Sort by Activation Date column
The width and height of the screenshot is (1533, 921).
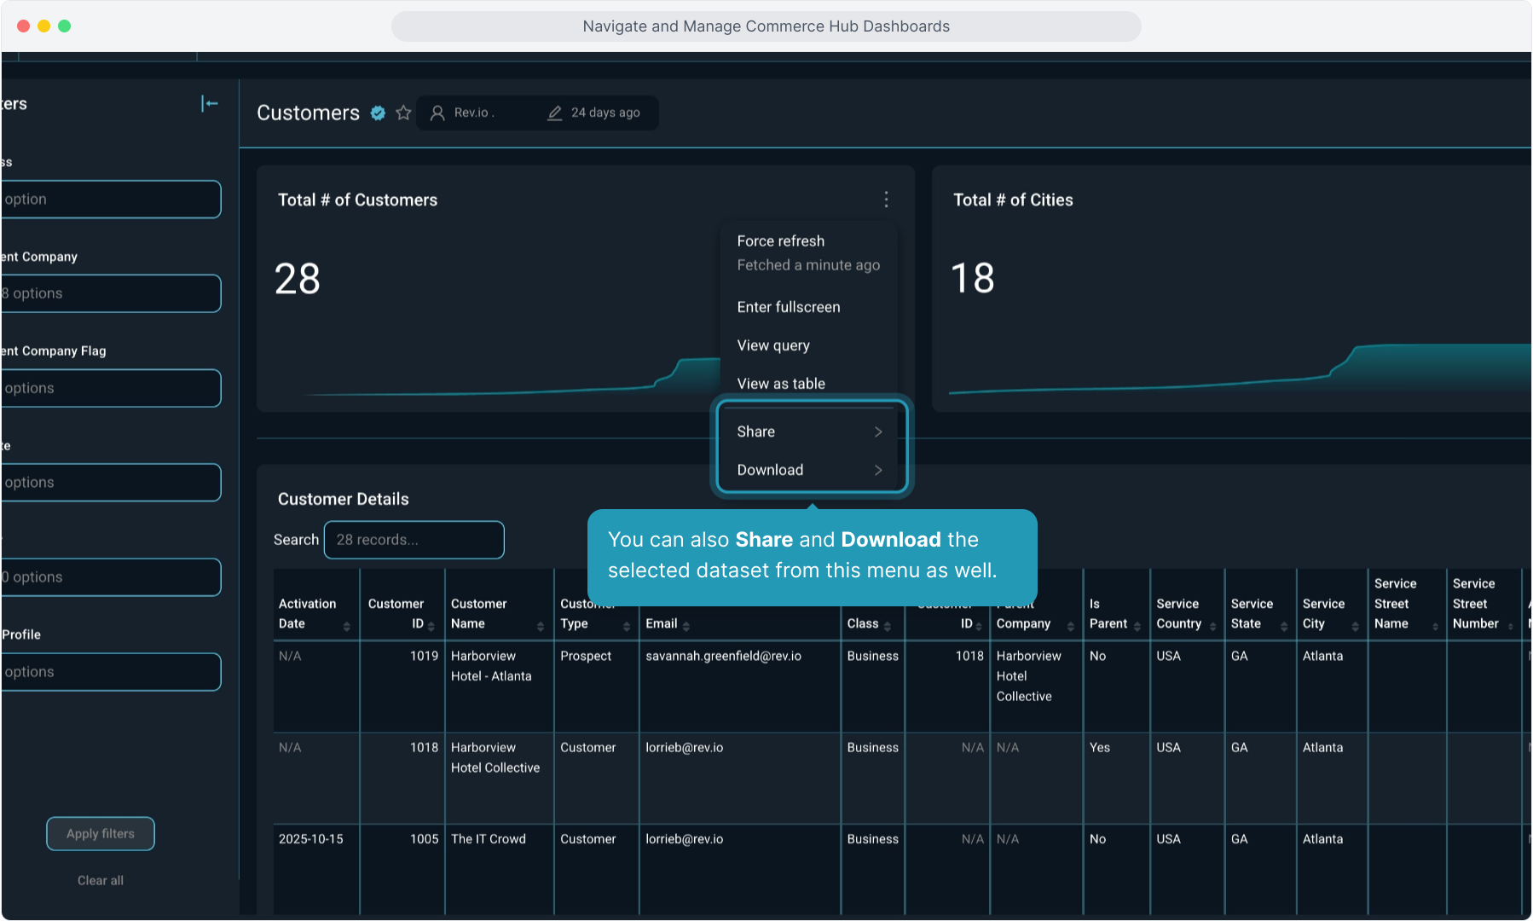tap(346, 627)
